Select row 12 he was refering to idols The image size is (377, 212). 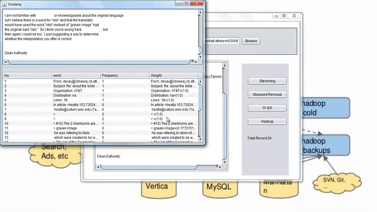tap(76, 133)
